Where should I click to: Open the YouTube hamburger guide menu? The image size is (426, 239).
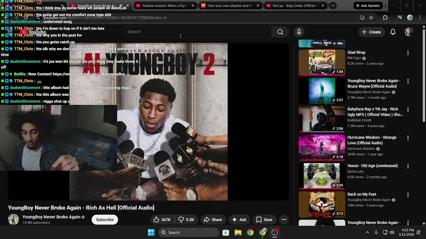[10, 32]
